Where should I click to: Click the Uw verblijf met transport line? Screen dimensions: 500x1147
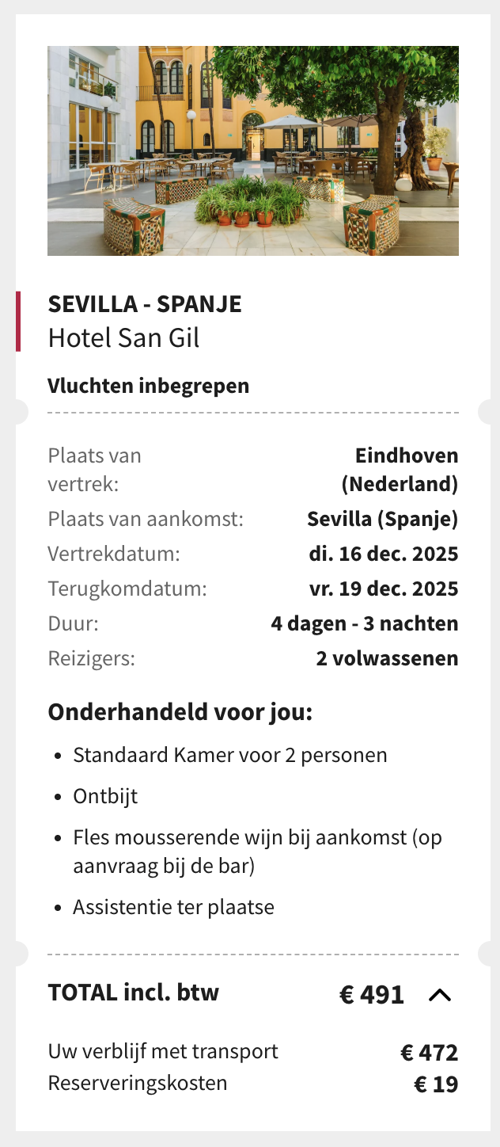coord(163,1051)
